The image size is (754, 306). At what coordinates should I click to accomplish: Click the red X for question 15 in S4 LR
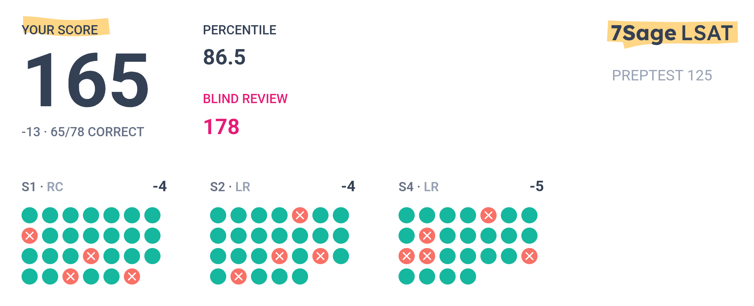coord(407,256)
